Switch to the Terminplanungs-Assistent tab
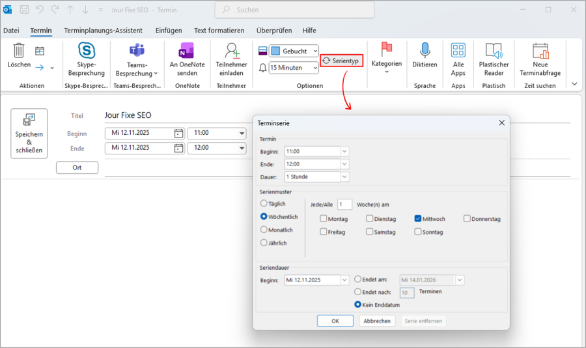The image size is (586, 348). point(103,31)
